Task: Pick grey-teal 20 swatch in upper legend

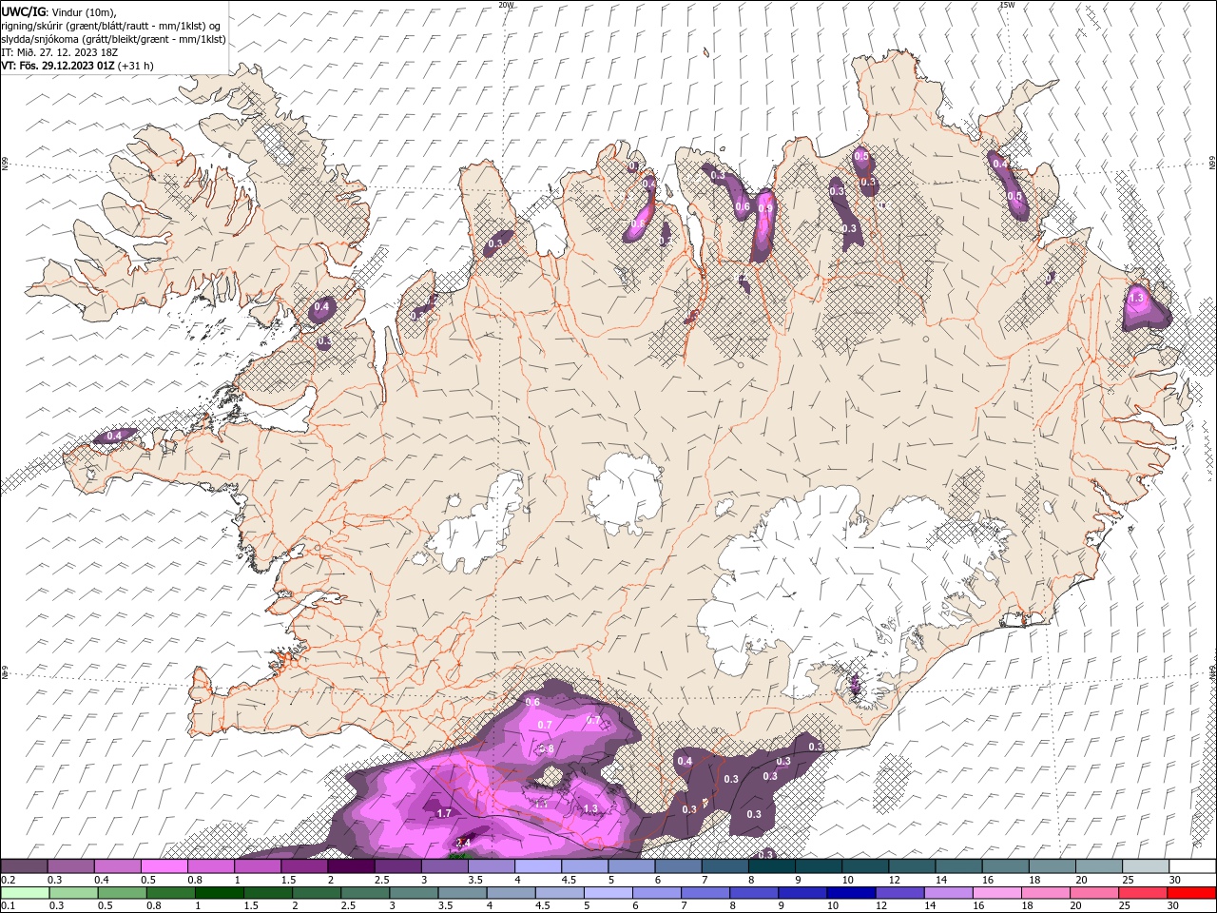Action: pyautogui.click(x=1099, y=866)
